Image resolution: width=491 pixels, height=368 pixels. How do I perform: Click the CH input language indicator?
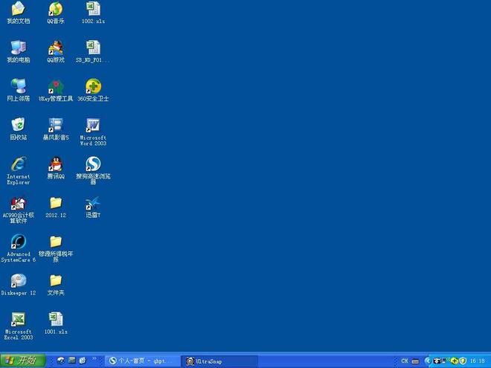tap(405, 361)
